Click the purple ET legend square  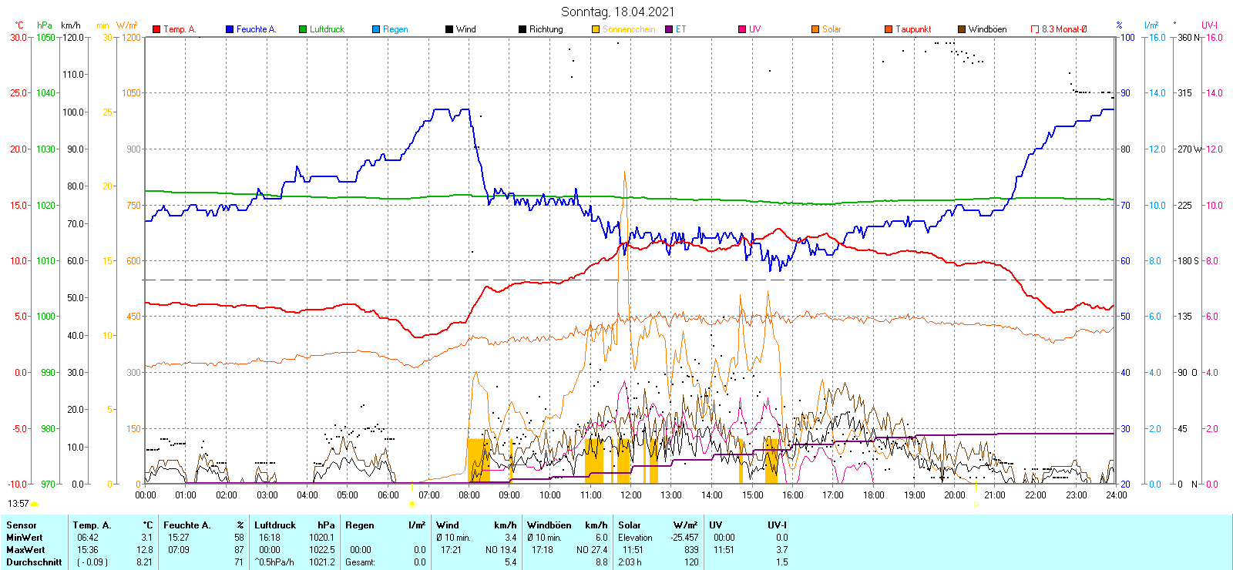tap(669, 29)
